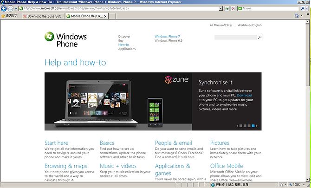Select Windows Phone 7 sub-navigation link

[167, 36]
